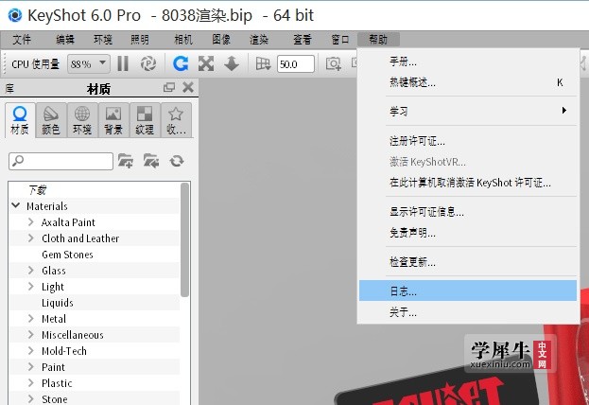
Task: Refresh the material library list
Action: pos(177,161)
